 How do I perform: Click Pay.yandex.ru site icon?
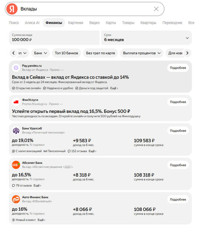pyautogui.click(x=16, y=67)
